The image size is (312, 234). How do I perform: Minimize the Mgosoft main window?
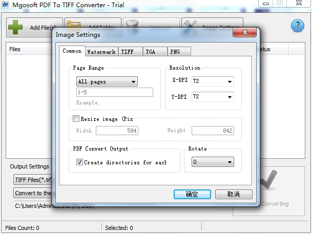[x=266, y=4]
